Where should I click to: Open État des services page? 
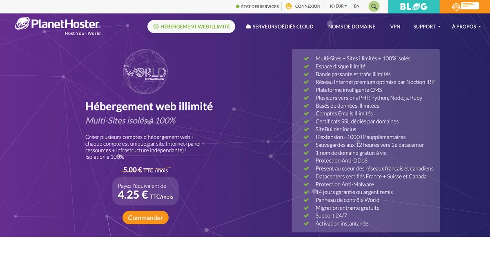coord(260,7)
